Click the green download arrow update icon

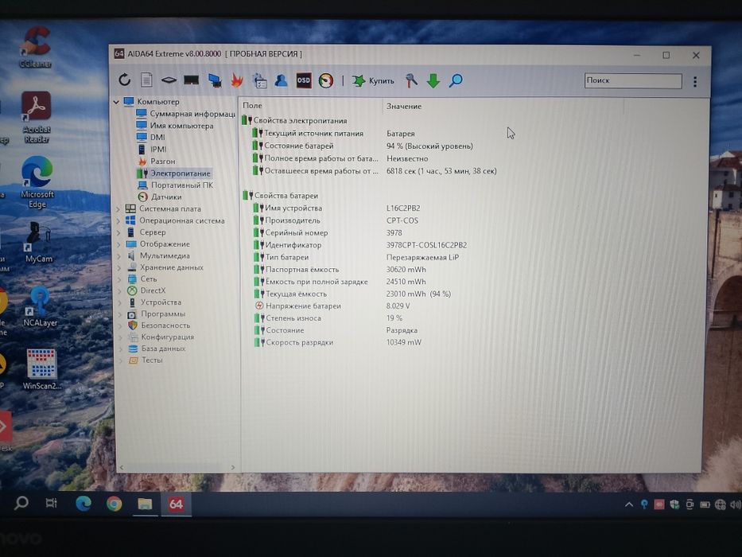(x=433, y=80)
